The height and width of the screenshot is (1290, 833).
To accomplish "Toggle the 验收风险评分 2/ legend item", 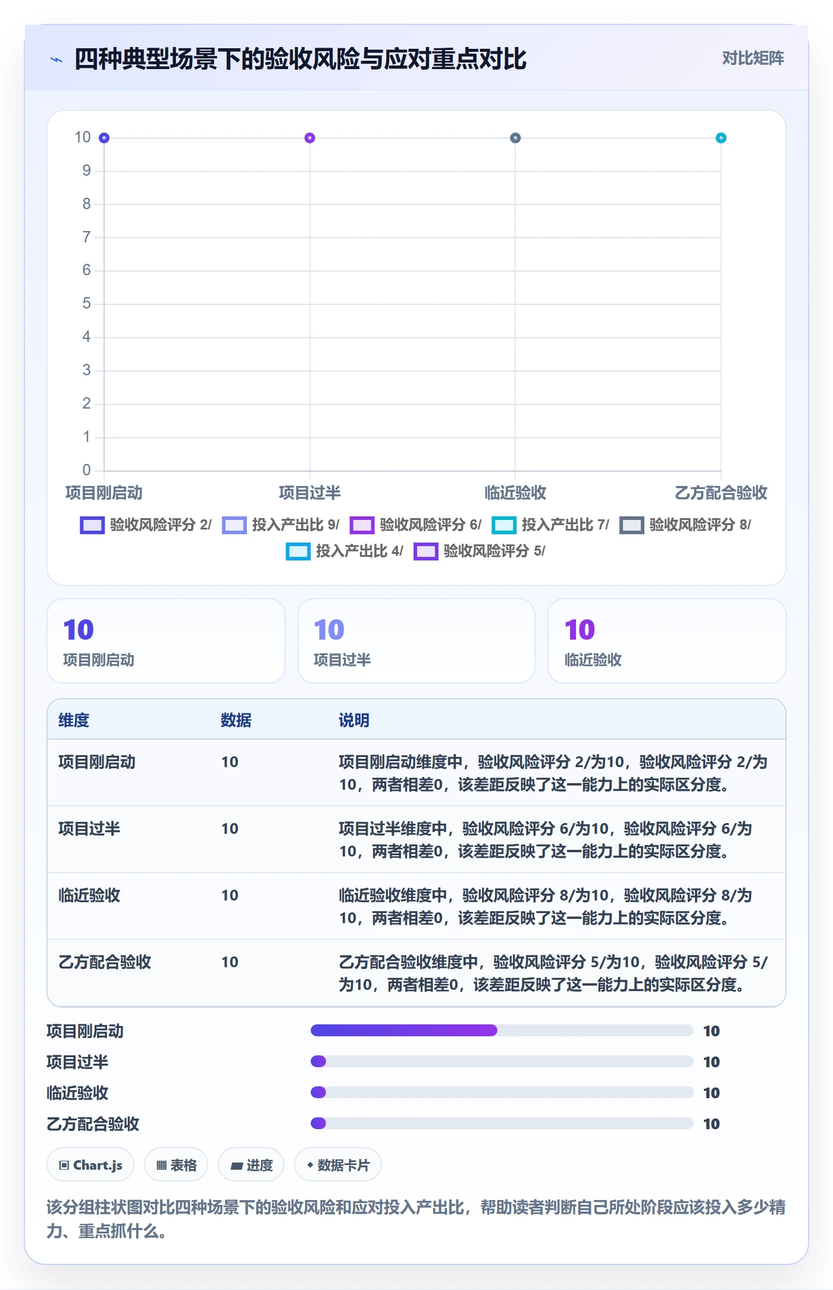I will point(146,525).
